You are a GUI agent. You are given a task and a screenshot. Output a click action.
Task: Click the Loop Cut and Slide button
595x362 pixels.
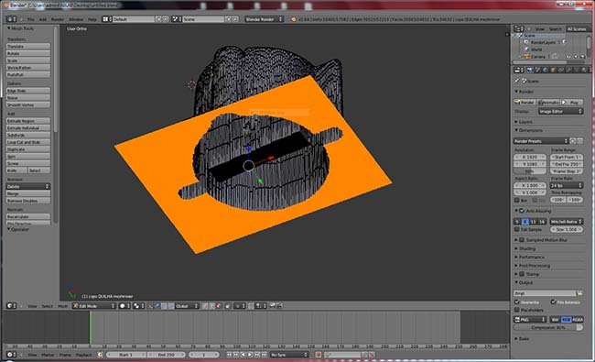coord(28,142)
